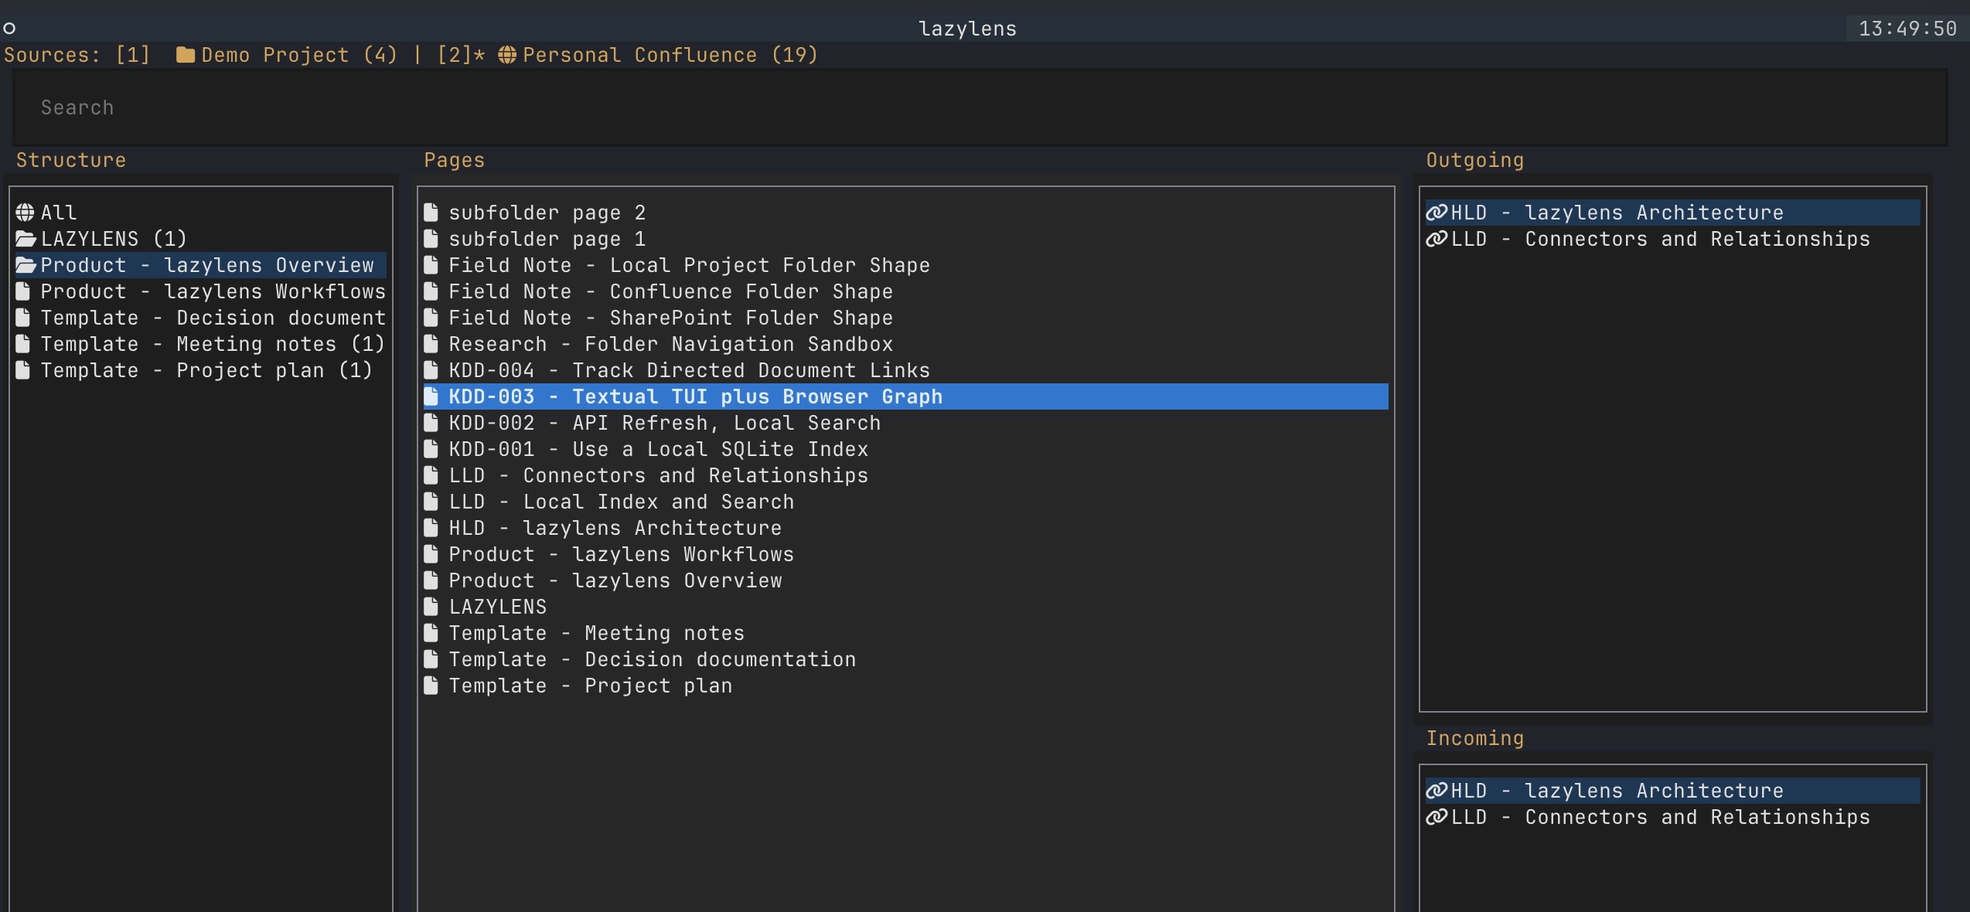This screenshot has width=1970, height=912.
Task: Click the link icon of LLD in Incoming
Action: 1437,817
